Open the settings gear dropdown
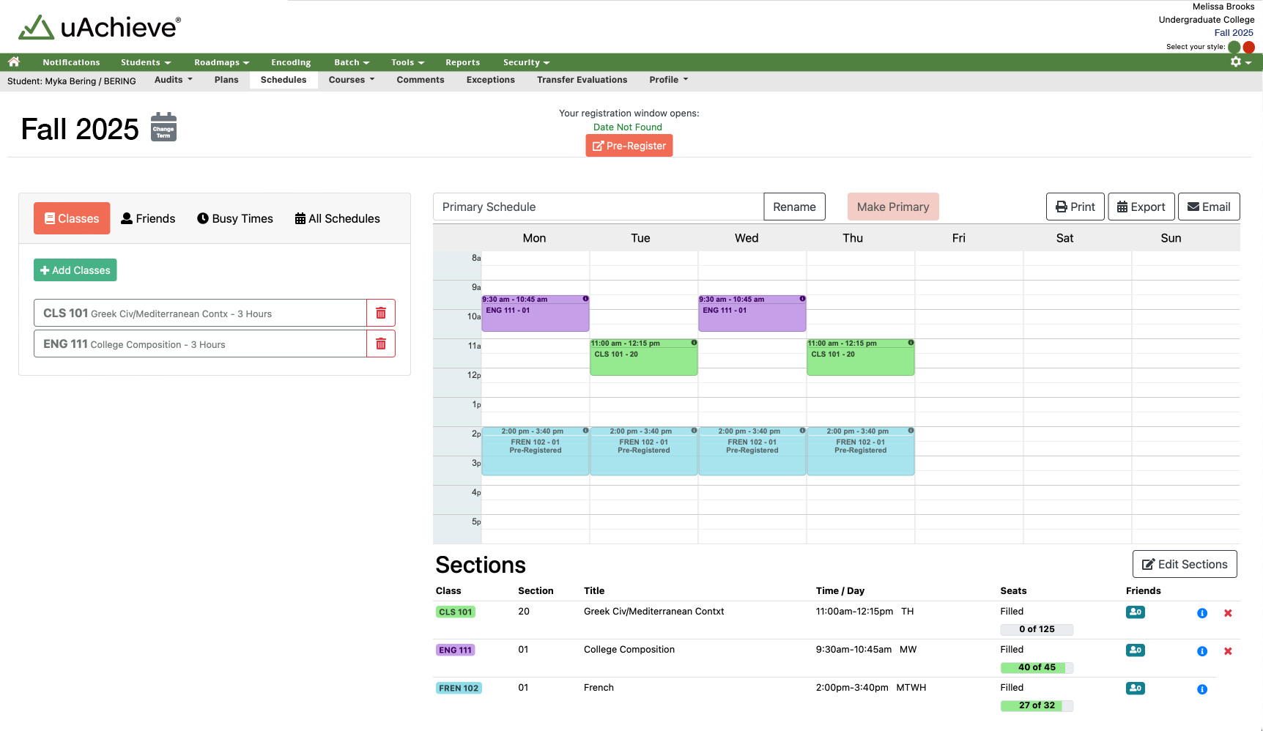Viewport: 1263px width, 731px height. [1240, 62]
